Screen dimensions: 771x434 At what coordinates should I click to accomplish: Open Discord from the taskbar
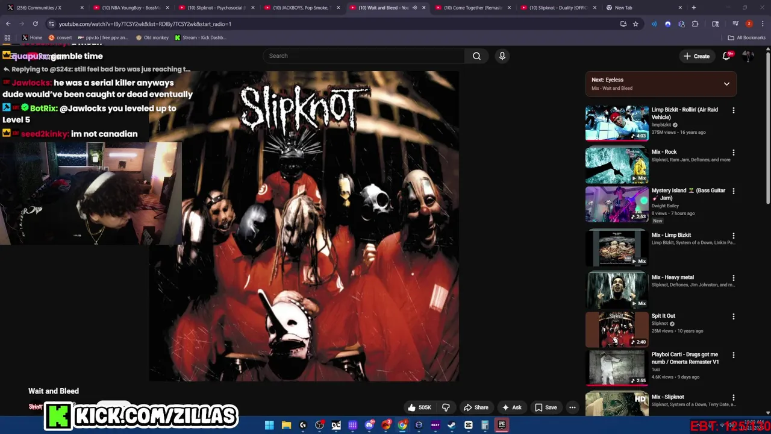369,425
